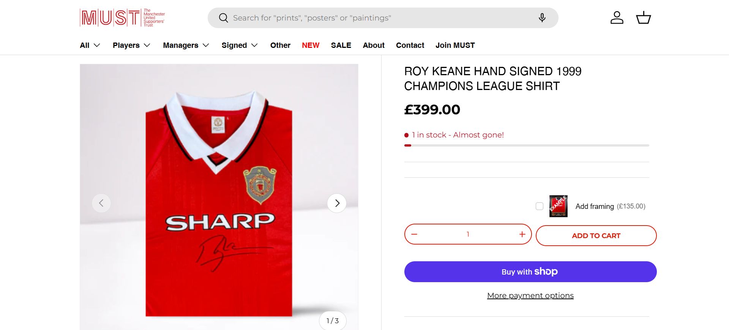
Task: Open the account profile icon
Action: click(617, 17)
